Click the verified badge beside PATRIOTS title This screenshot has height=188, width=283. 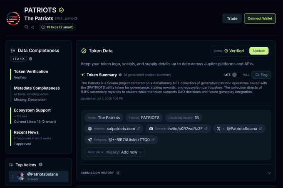[x=61, y=10]
